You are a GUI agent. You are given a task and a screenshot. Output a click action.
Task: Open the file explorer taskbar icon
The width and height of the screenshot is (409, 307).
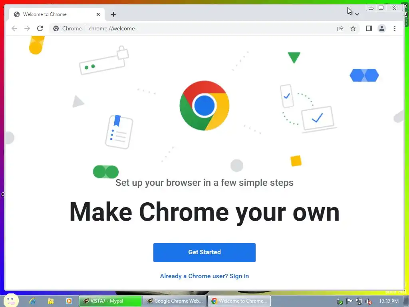[x=51, y=301]
